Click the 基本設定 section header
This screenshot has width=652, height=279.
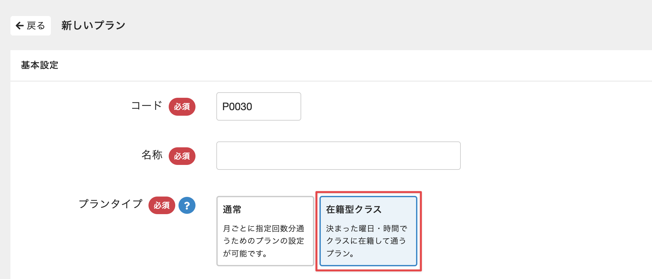(39, 65)
